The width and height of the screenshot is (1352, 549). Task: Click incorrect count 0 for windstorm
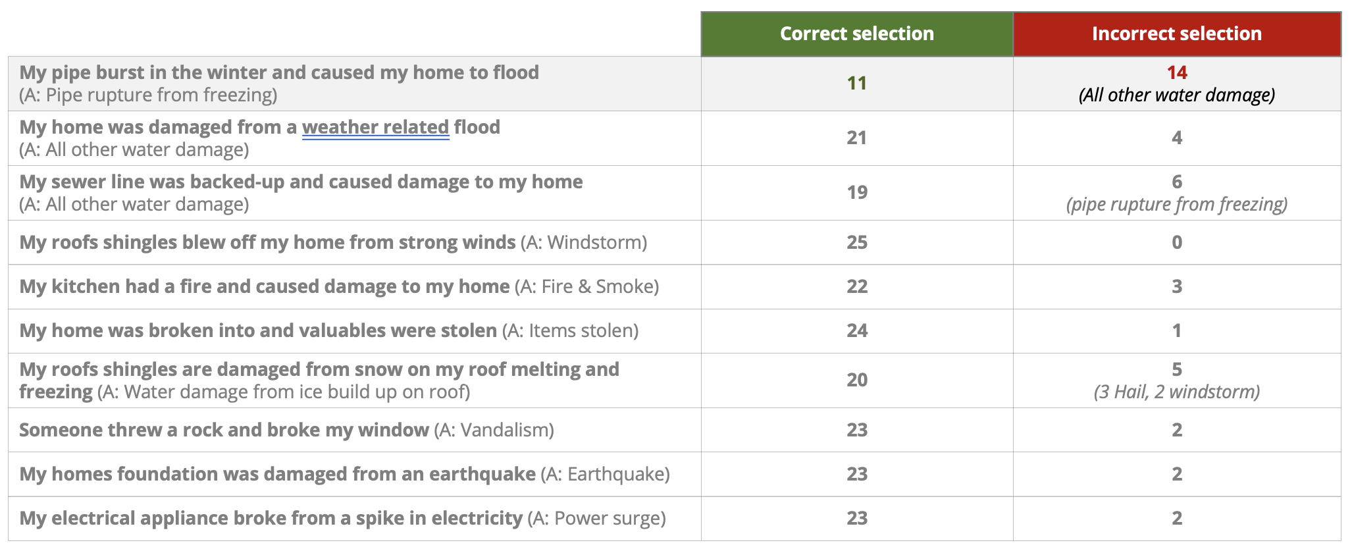(x=1176, y=242)
